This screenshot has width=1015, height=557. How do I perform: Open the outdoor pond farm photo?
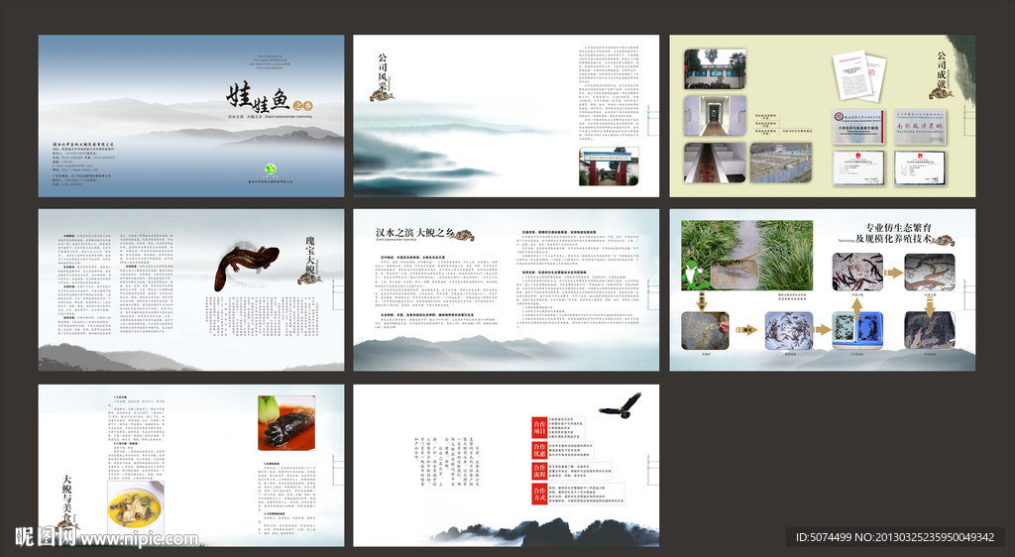tap(781, 163)
